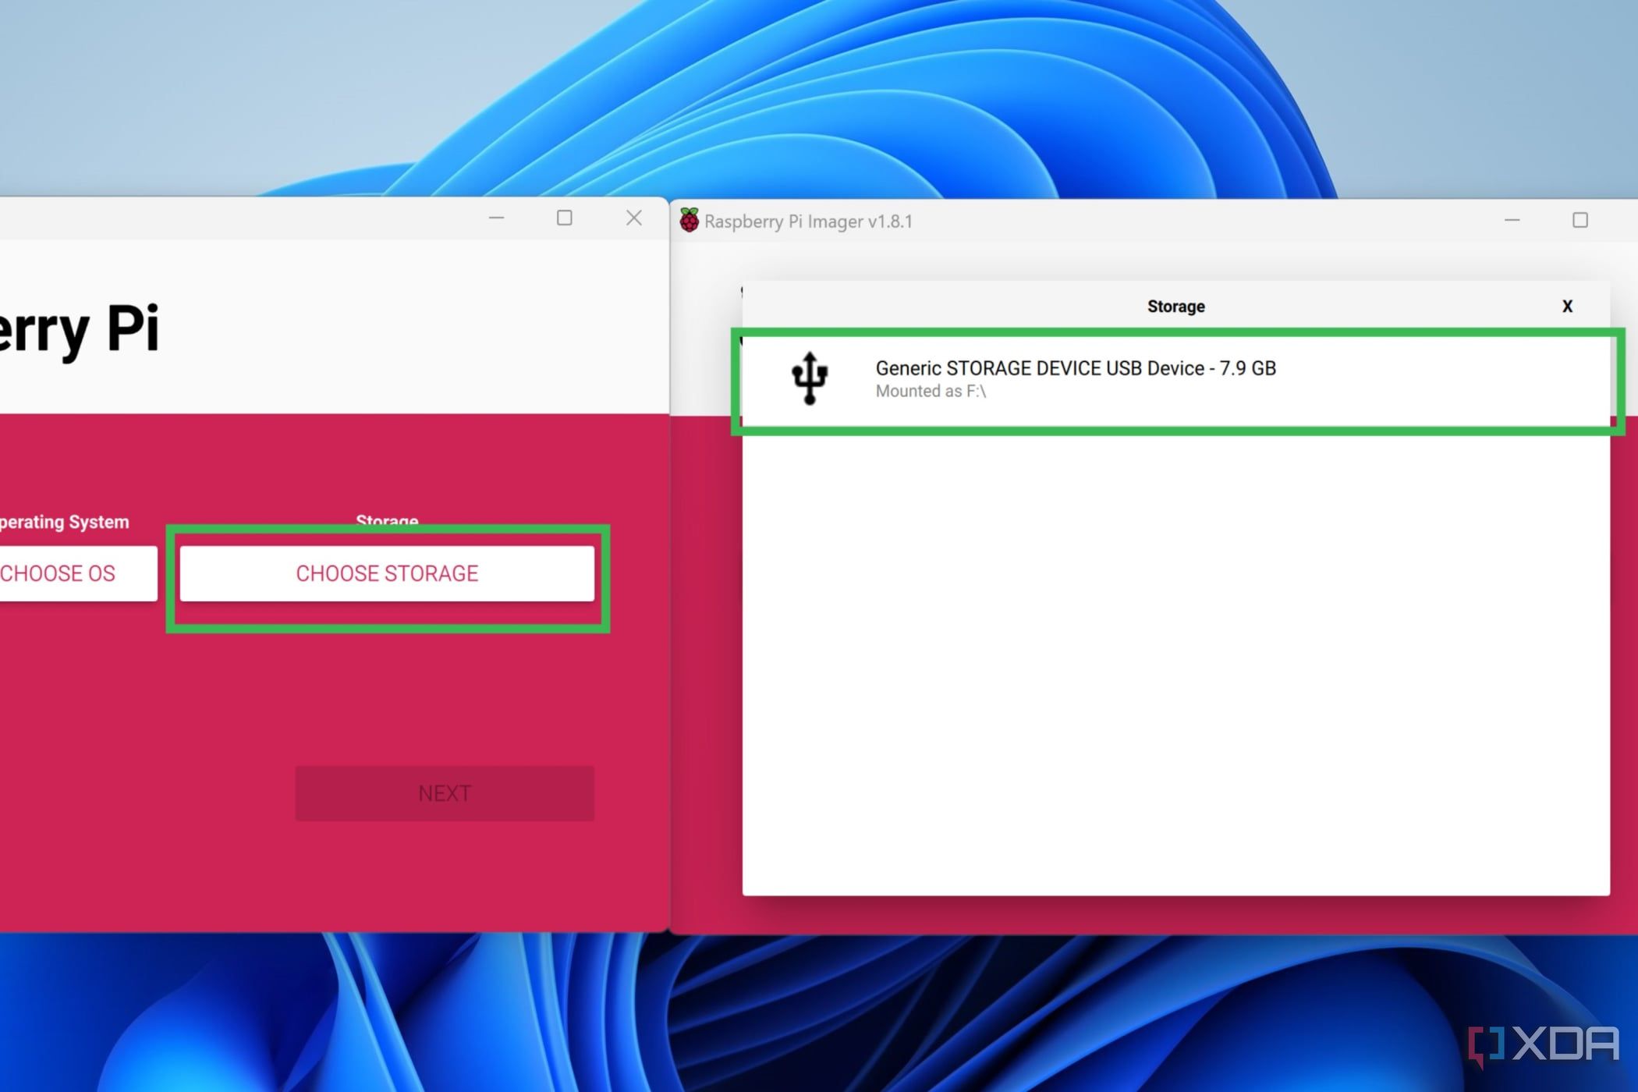Select Generic STORAGE DEVICE USB Device entry
Screen dimensions: 1638x1092
tap(1176, 381)
